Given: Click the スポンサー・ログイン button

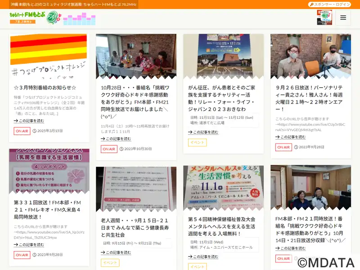Looking at the screenshot, I should (330, 4).
